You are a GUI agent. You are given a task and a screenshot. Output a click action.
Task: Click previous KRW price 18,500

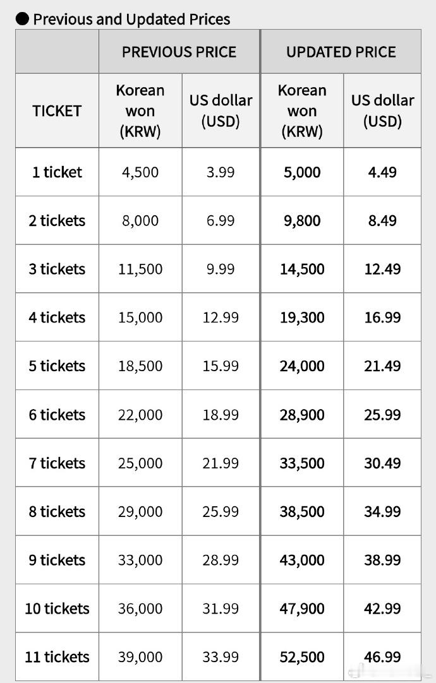[x=140, y=366]
